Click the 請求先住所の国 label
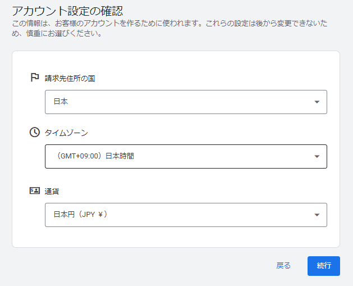Viewport: 353px width, 286px height. click(x=70, y=78)
